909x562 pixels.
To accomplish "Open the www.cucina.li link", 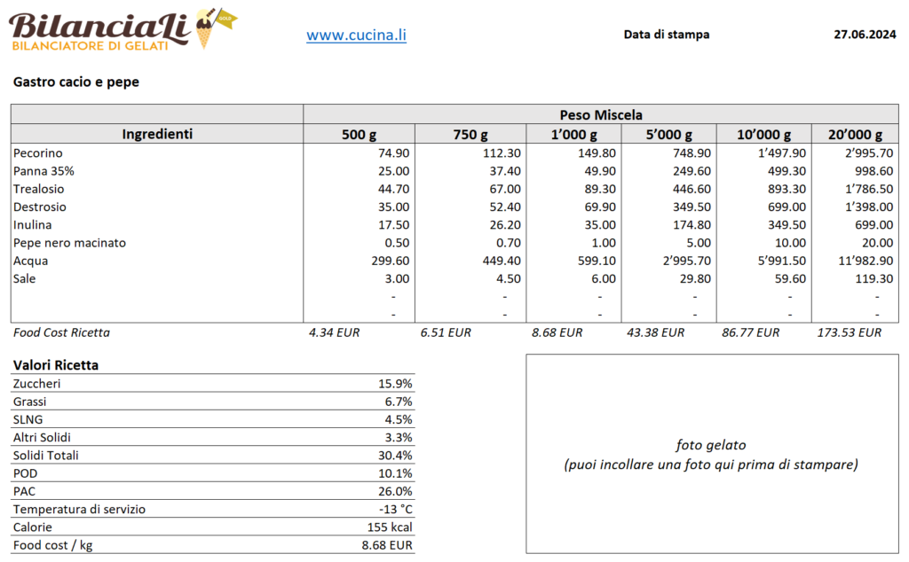I will 356,35.
